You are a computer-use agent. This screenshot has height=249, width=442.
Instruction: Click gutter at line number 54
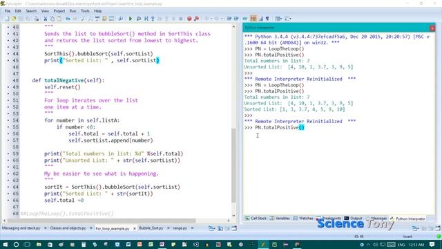pyautogui.click(x=15, y=120)
